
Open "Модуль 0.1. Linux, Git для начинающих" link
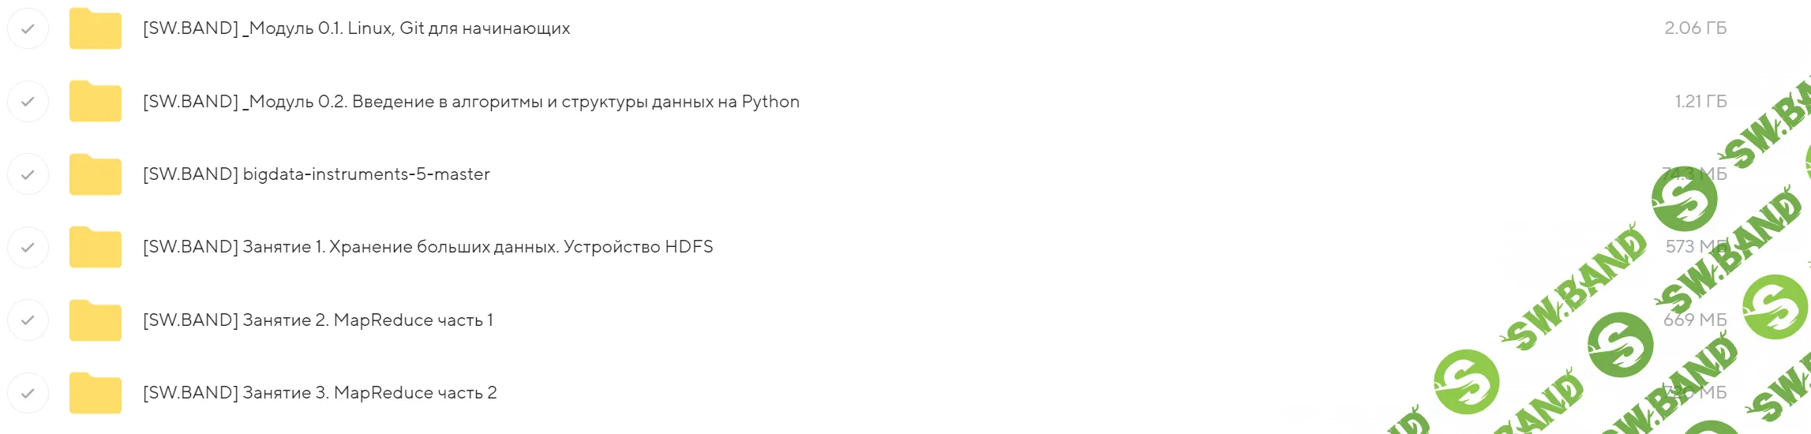(356, 28)
